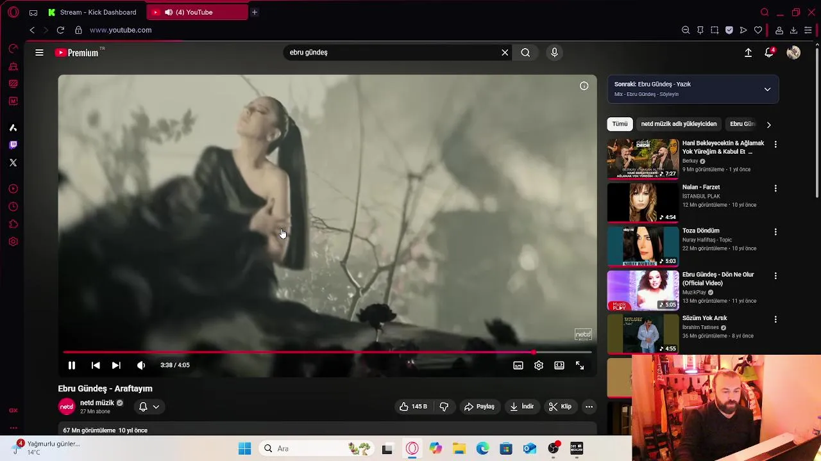Open browser profile account icon

[779, 30]
